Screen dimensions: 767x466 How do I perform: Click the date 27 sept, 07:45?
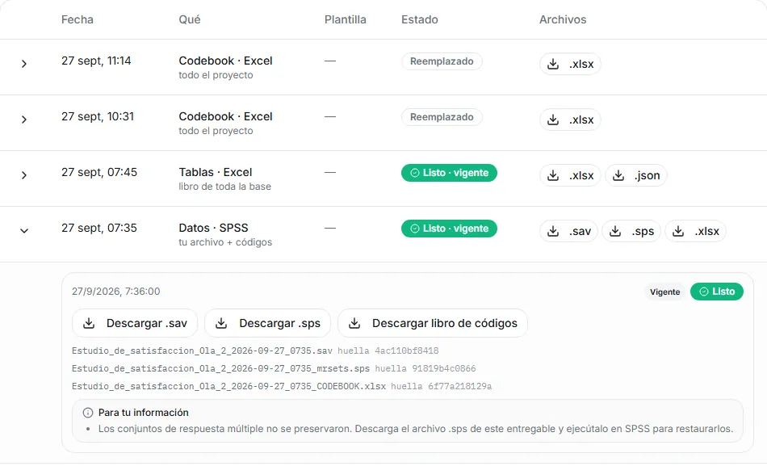[99, 172]
